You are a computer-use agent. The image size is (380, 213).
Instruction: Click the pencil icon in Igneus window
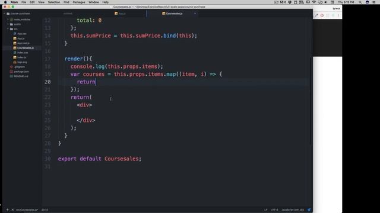click(316, 15)
